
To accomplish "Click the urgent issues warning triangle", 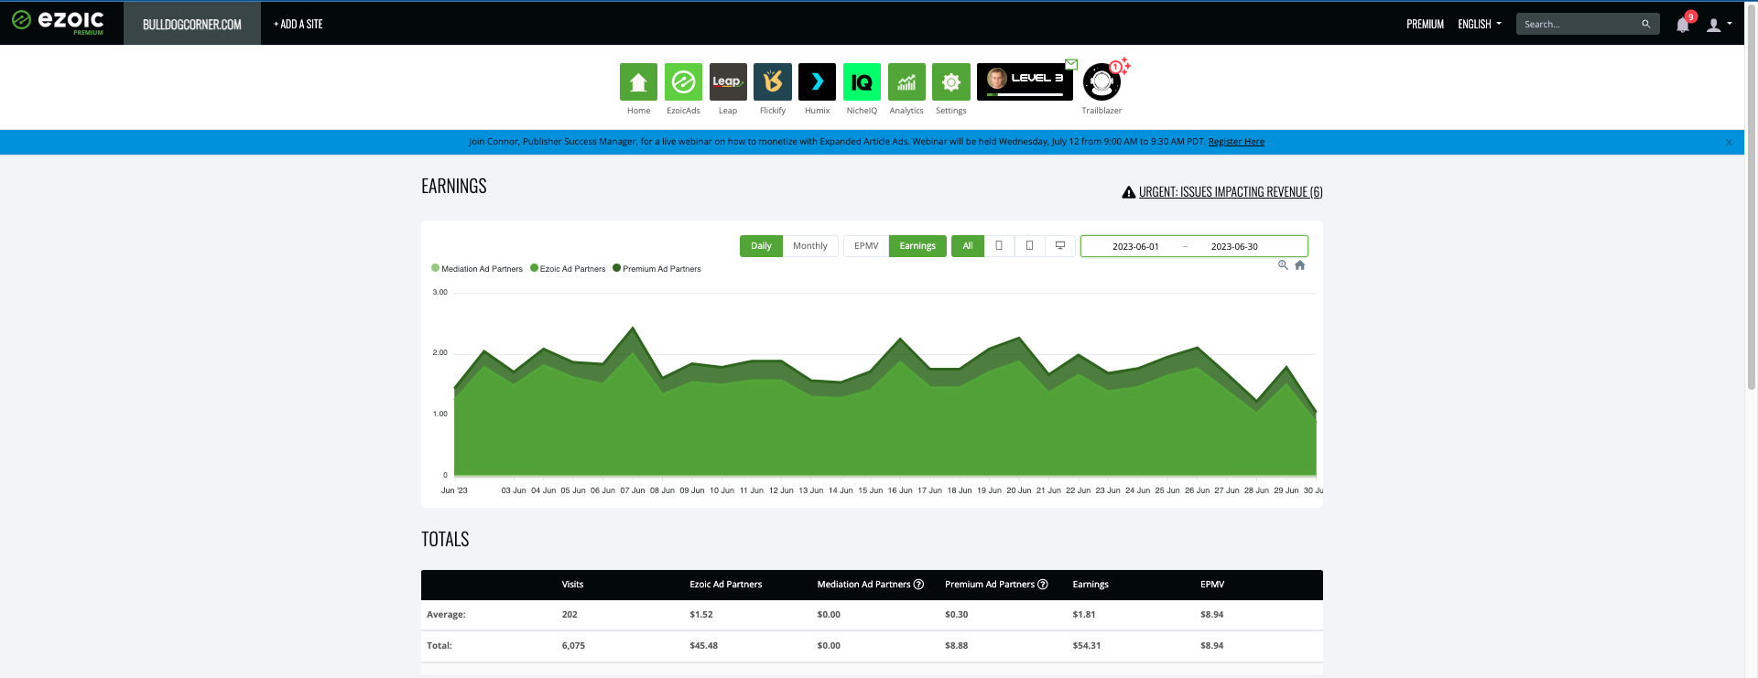I will tap(1129, 192).
